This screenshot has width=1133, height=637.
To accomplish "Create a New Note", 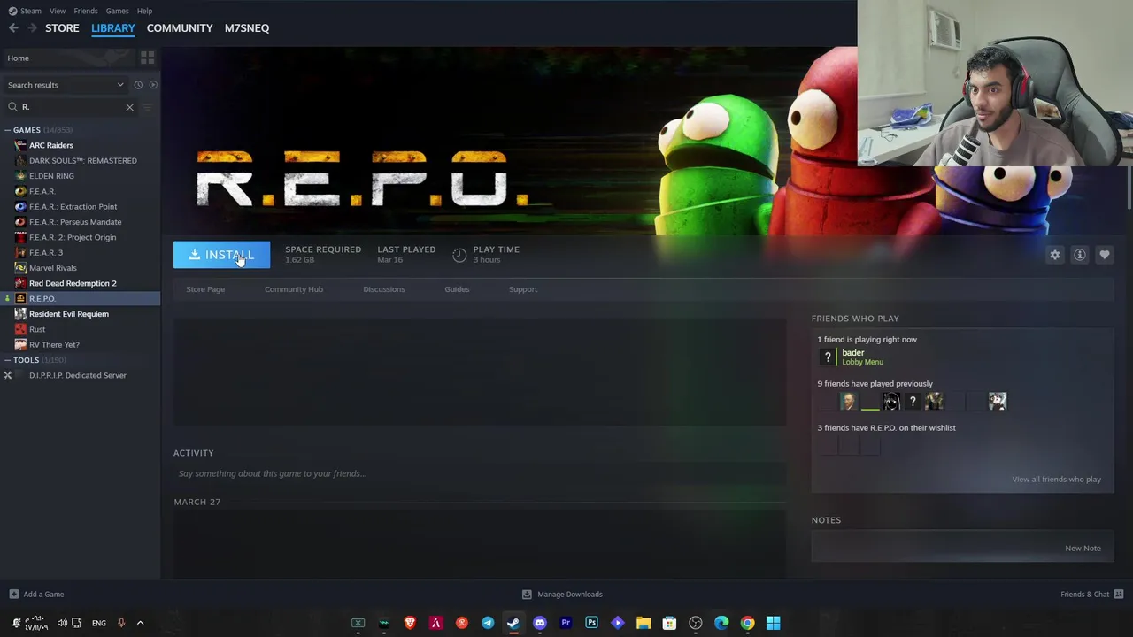I will 1083,549.
